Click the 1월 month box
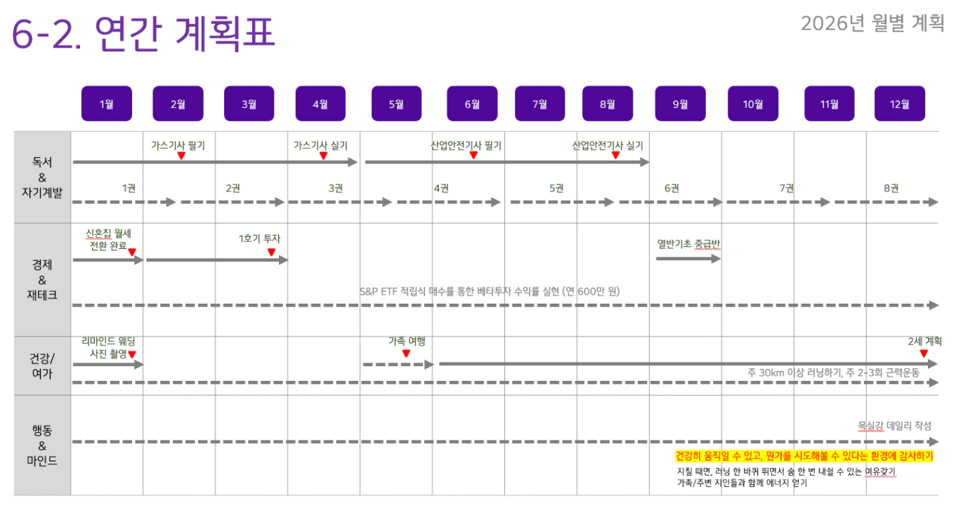Viewport: 968px width, 526px height. point(106,104)
